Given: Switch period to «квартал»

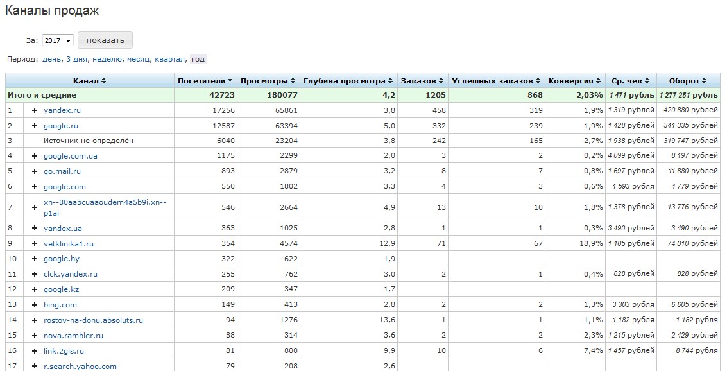Looking at the screenshot, I should click(170, 59).
